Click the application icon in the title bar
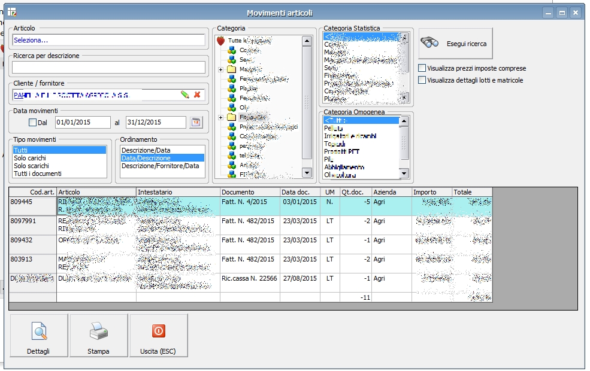This screenshot has height=371, width=590. (11, 12)
